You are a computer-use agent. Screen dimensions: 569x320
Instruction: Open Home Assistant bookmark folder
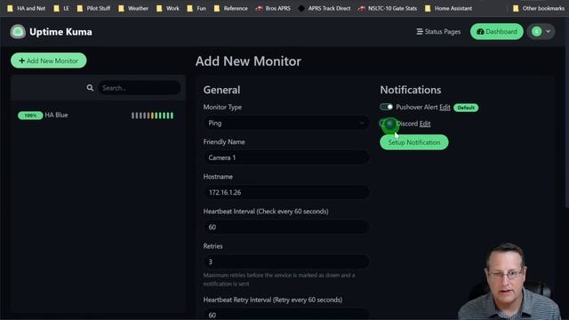coord(448,8)
